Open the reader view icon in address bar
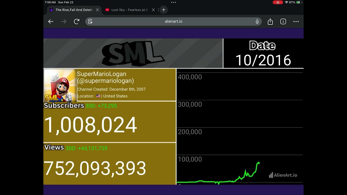The image size is (347, 195). coord(91,21)
